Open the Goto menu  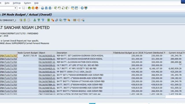(7, 3)
